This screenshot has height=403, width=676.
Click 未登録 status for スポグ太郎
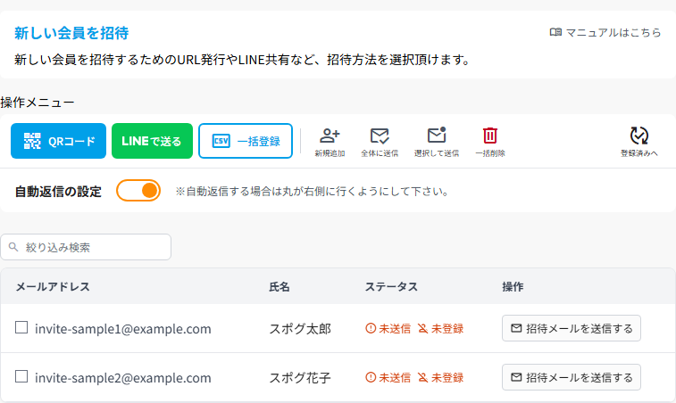(440, 328)
